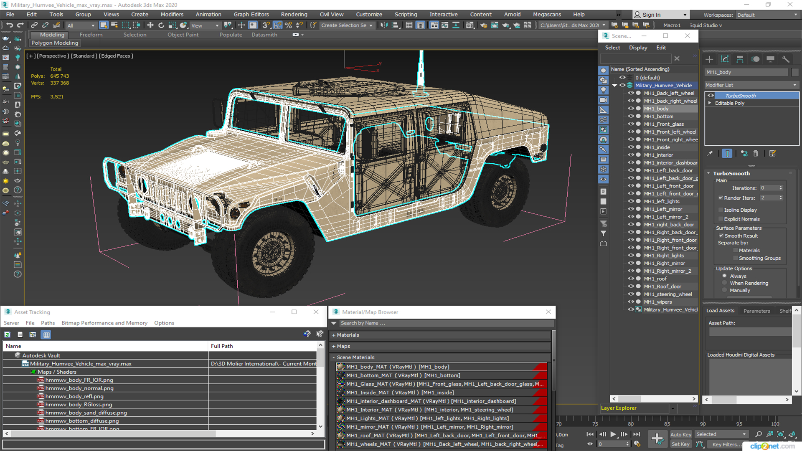The width and height of the screenshot is (802, 451).
Task: Click the MH1_body object color swatch
Action: click(x=795, y=72)
